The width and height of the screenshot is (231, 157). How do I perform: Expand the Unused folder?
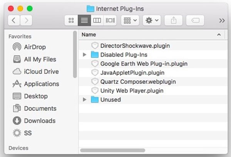click(x=85, y=100)
